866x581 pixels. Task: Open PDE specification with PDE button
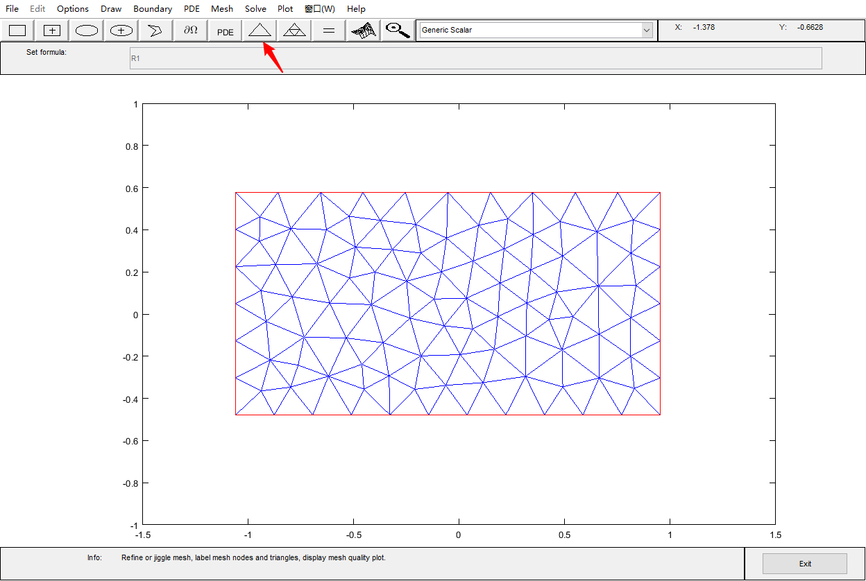coord(226,31)
